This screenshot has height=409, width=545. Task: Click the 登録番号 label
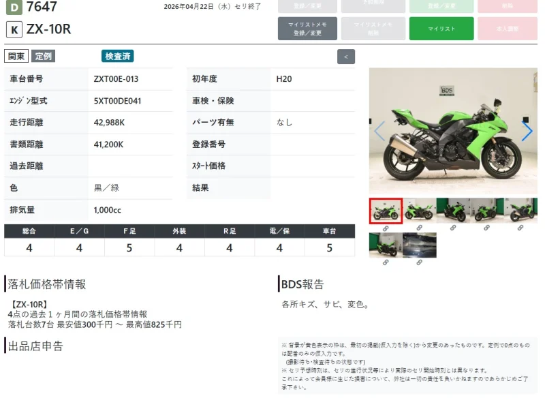click(209, 145)
